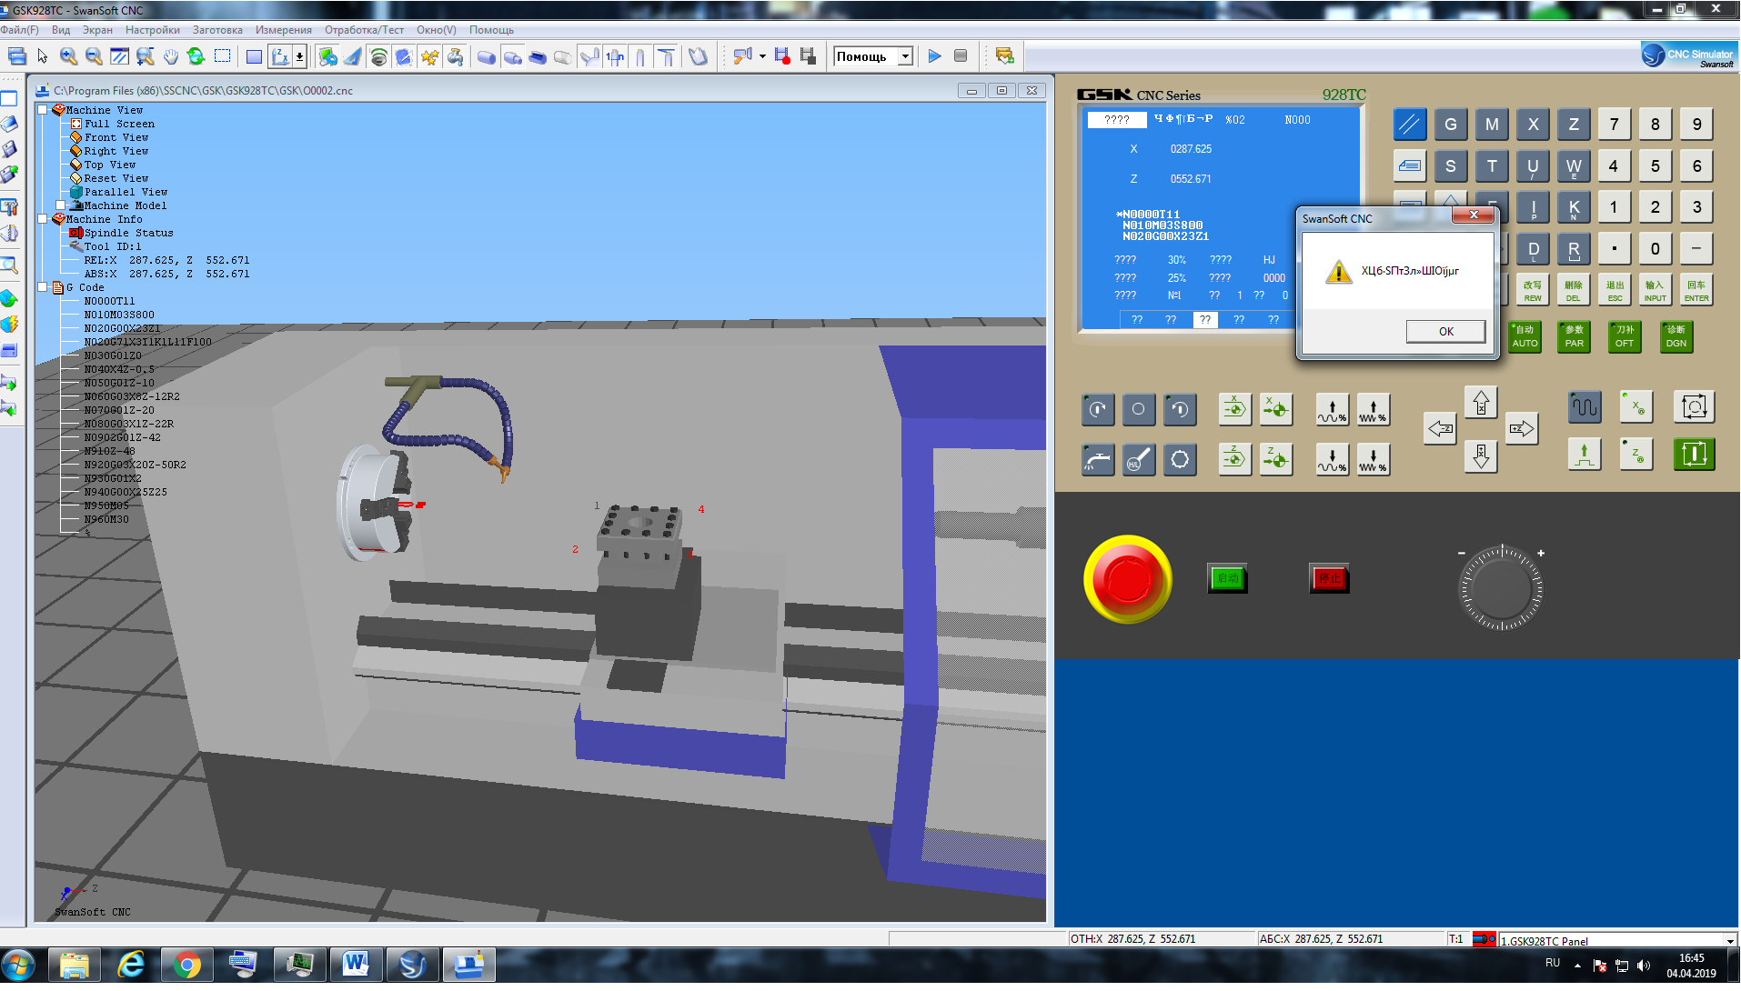Select the dashed rectangle selection tool
The height and width of the screenshot is (991, 1741).
tap(222, 56)
